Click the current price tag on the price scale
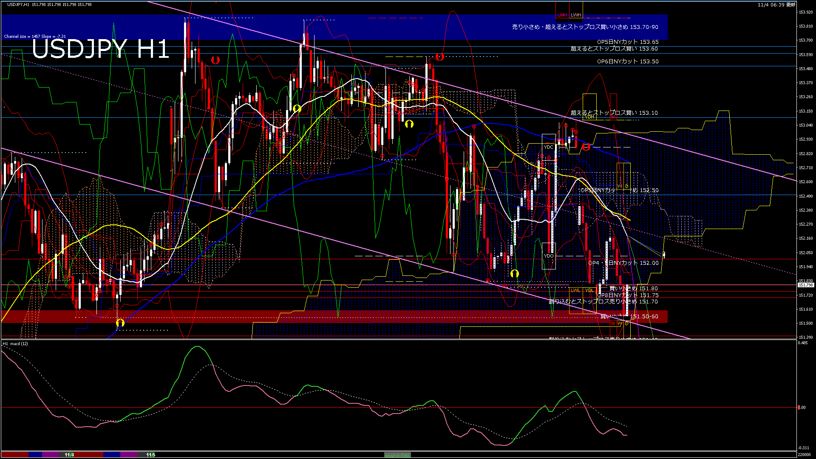816x459 pixels. point(805,285)
